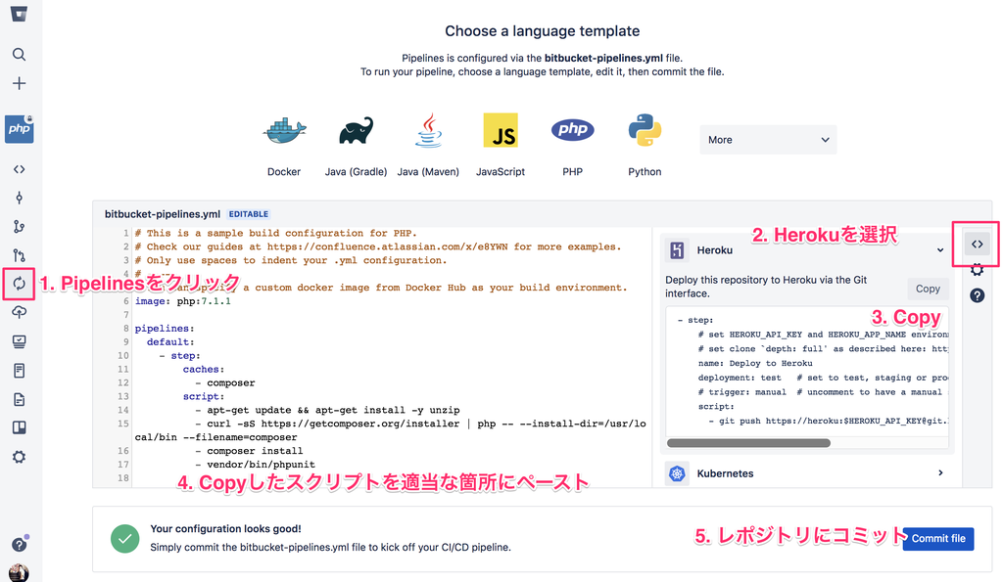Copy the Heroku deployment snippet
The width and height of the screenshot is (1003, 582).
pos(928,289)
